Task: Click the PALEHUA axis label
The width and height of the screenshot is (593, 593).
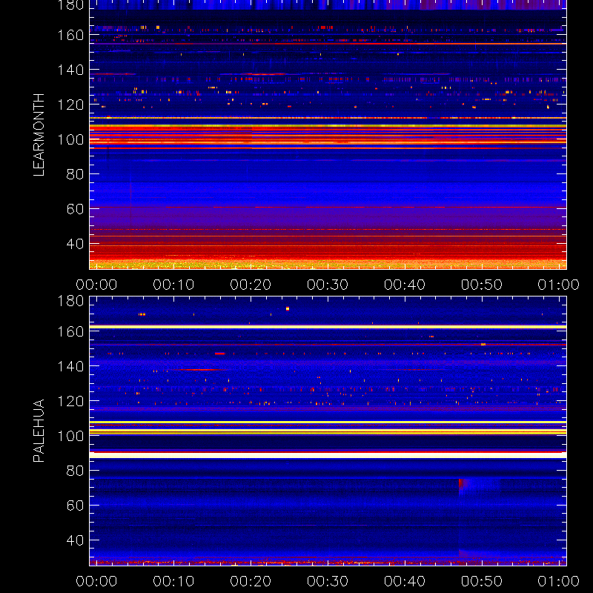Action: tap(39, 431)
